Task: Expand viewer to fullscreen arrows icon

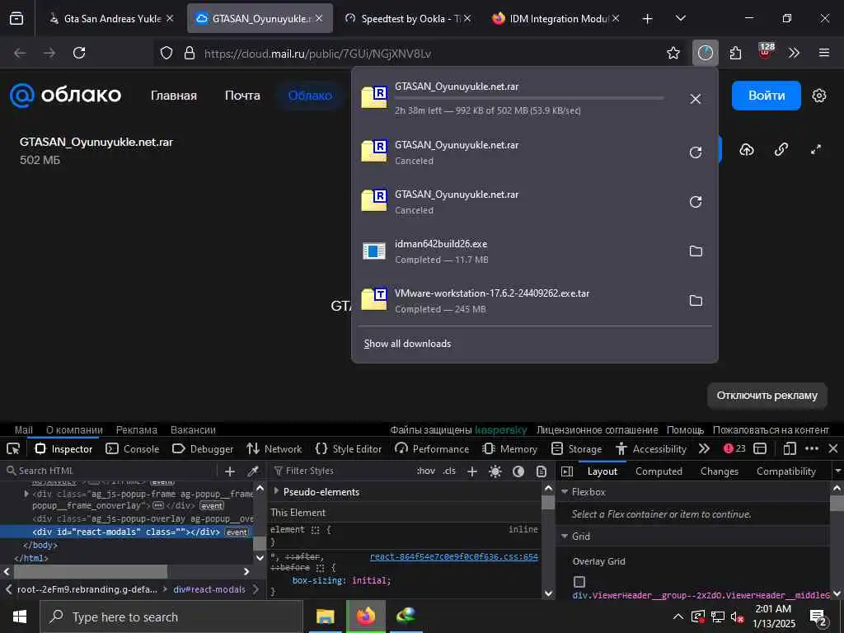Action: click(x=816, y=150)
